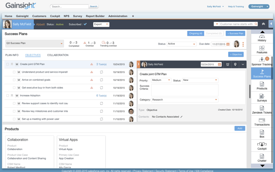Screen dimensions: 275x172
Task: Select the Success Plans sidebar icon
Action: coord(262,74)
